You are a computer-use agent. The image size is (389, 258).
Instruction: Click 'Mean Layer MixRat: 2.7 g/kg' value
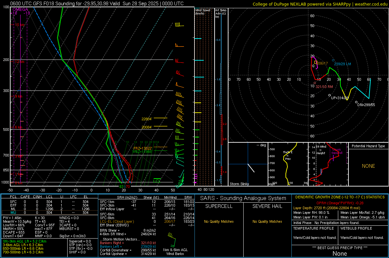362,213
